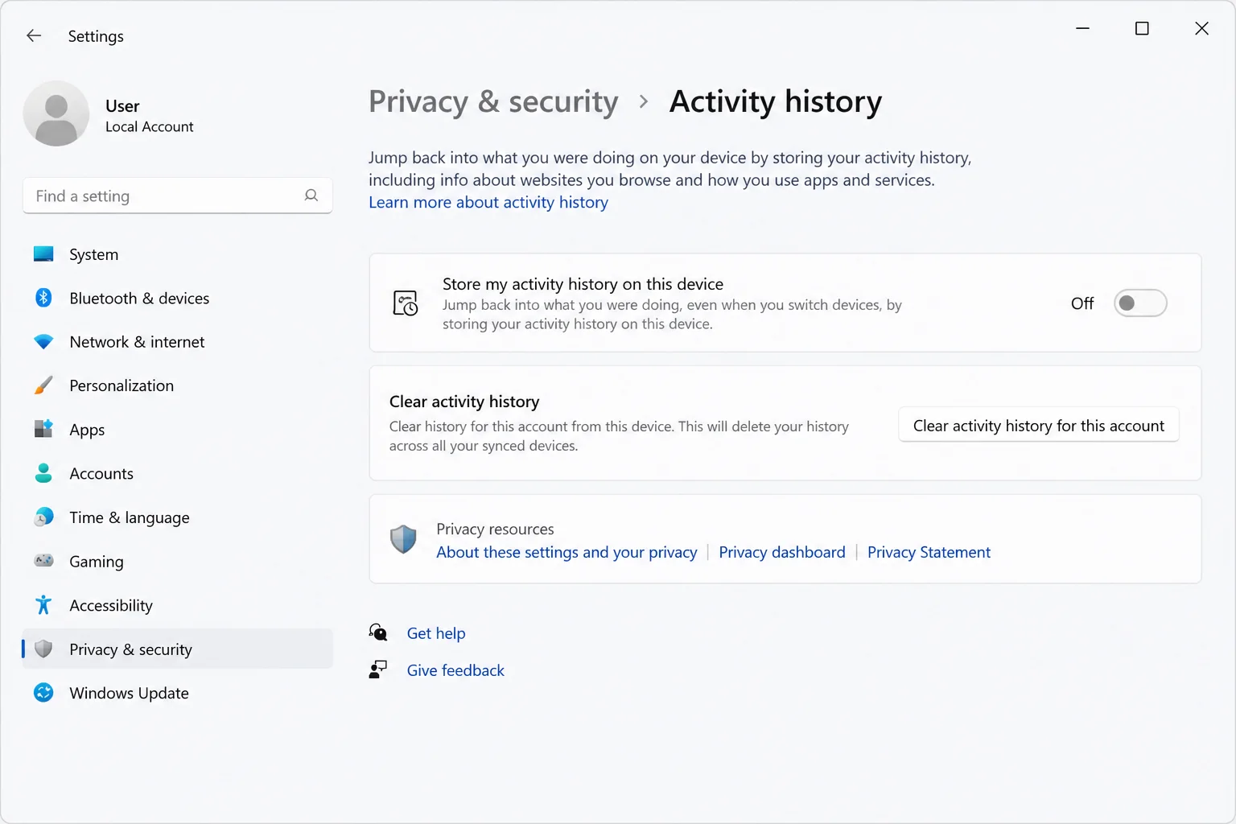
Task: Select Personalization in sidebar
Action: pyautogui.click(x=178, y=385)
